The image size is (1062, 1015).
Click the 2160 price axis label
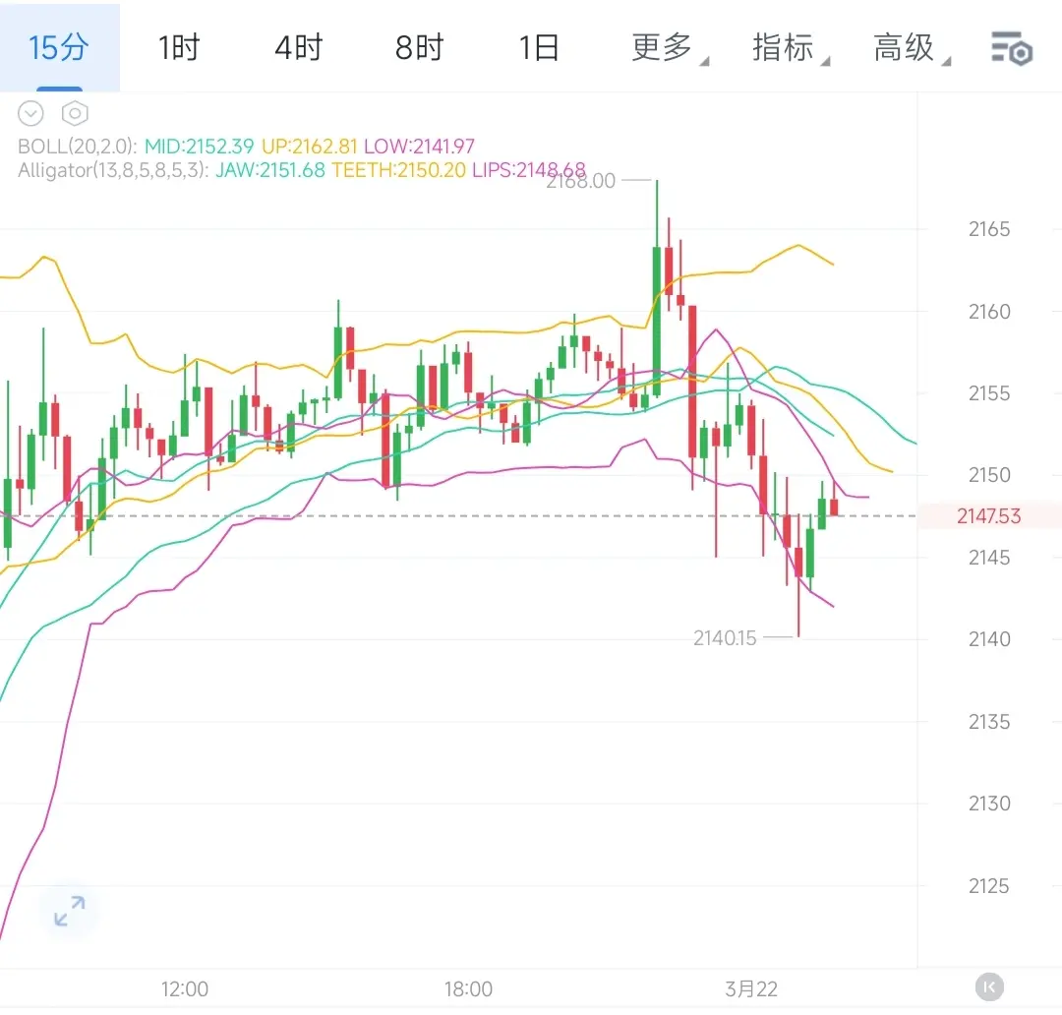pyautogui.click(x=989, y=312)
